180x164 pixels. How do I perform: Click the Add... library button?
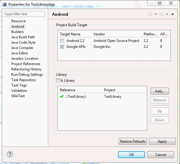pyautogui.click(x=160, y=91)
